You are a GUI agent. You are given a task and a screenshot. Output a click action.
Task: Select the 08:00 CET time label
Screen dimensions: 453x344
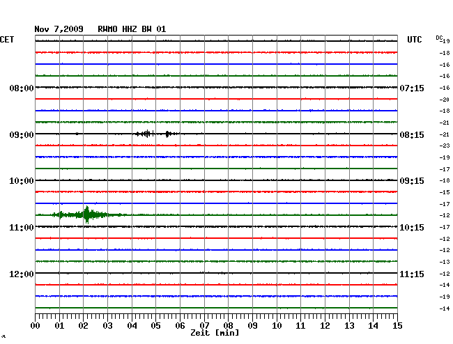coord(22,88)
